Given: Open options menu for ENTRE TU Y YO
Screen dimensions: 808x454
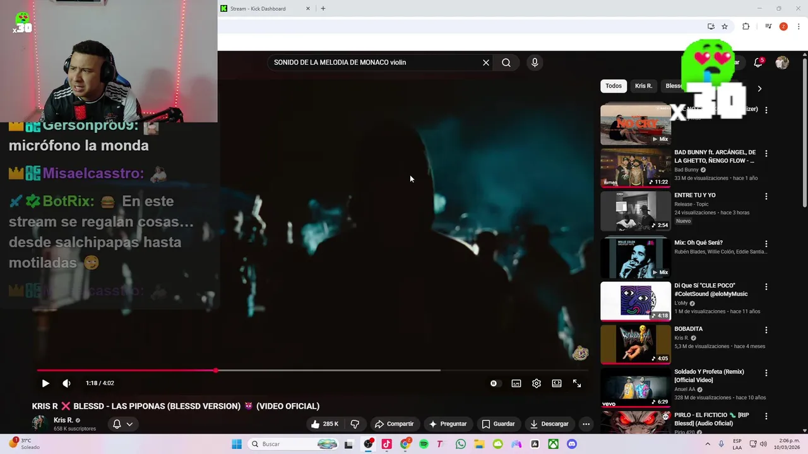Looking at the screenshot, I should (x=766, y=196).
